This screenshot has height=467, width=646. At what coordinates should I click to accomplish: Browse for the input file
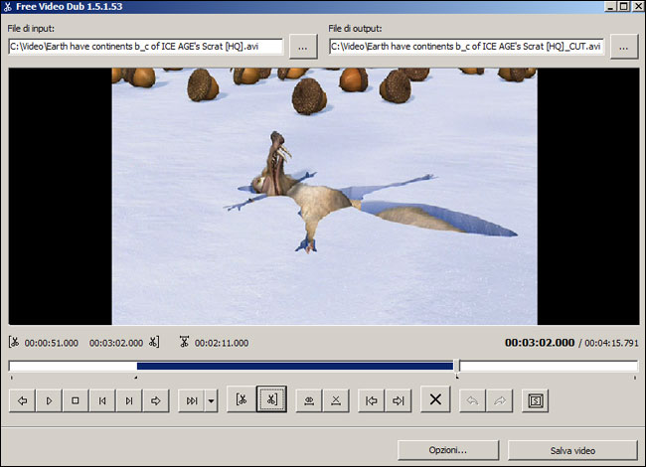pos(302,46)
